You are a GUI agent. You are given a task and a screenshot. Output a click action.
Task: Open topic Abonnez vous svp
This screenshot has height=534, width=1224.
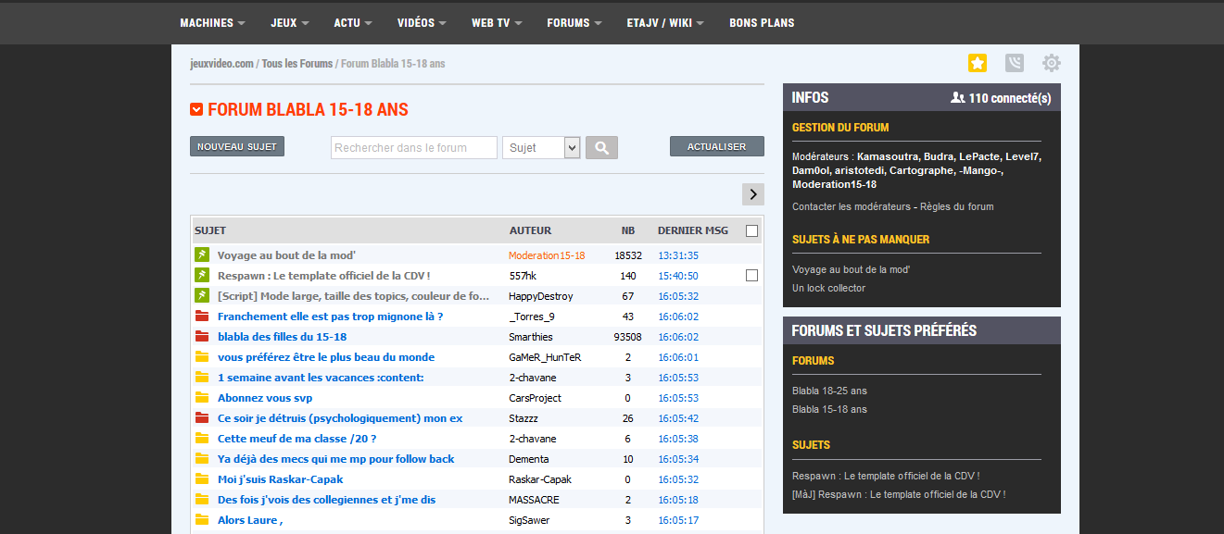tap(265, 397)
